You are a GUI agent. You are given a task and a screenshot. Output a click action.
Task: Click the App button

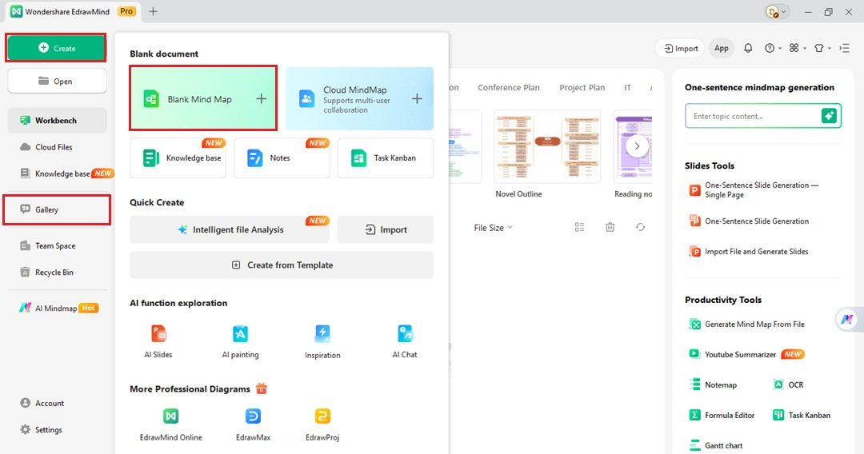click(x=722, y=49)
